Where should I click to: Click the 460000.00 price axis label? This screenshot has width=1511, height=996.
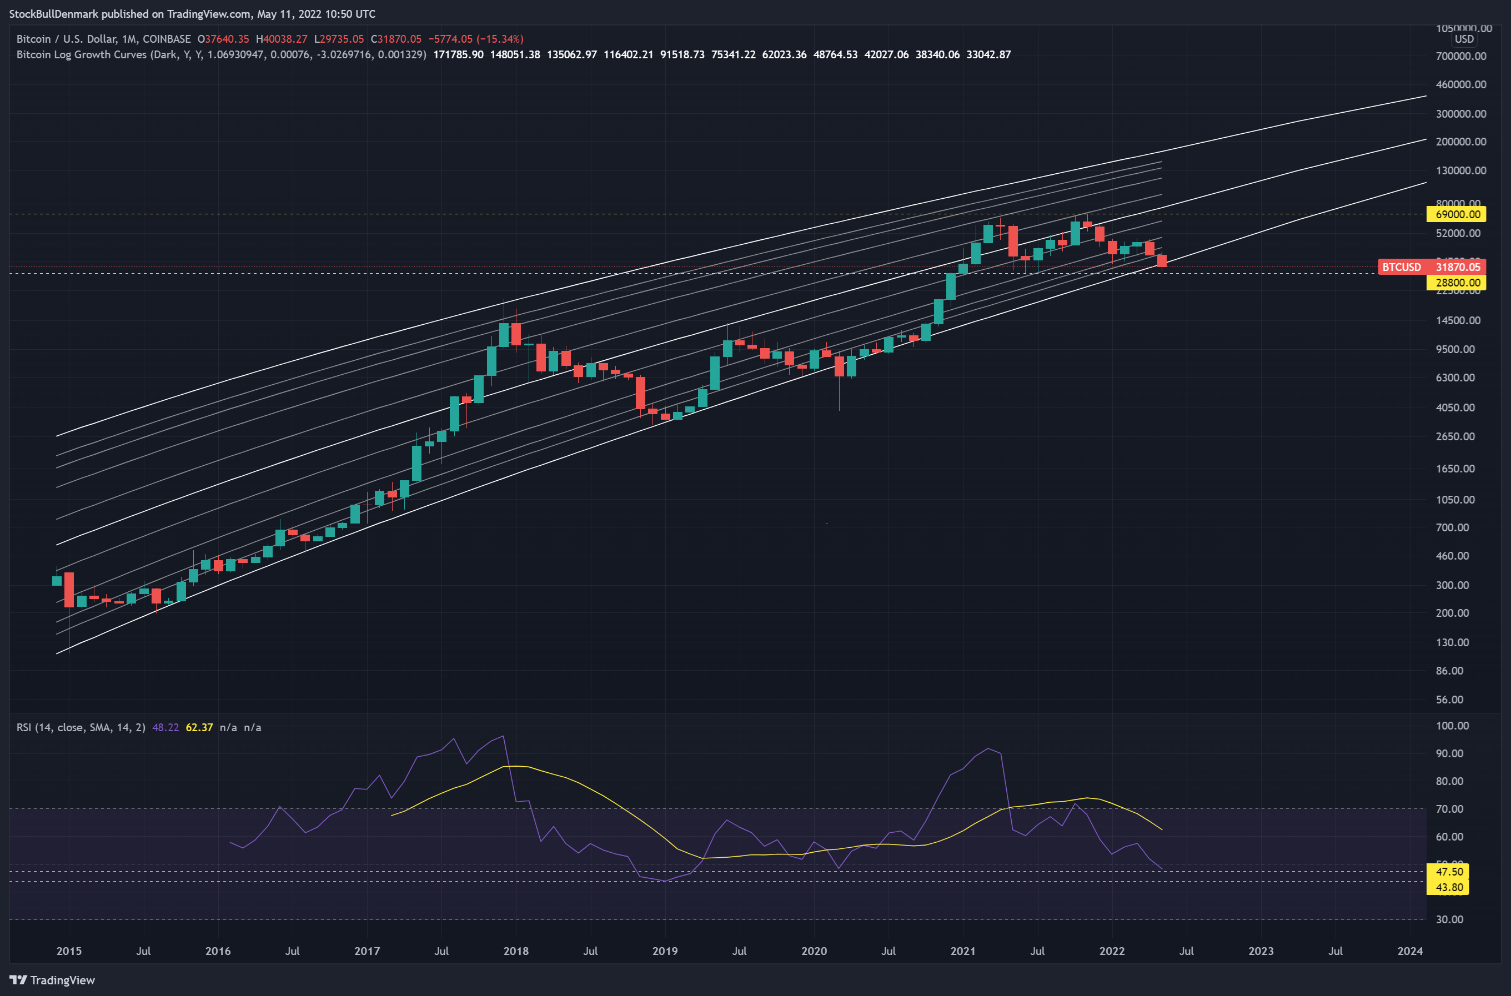pos(1461,84)
